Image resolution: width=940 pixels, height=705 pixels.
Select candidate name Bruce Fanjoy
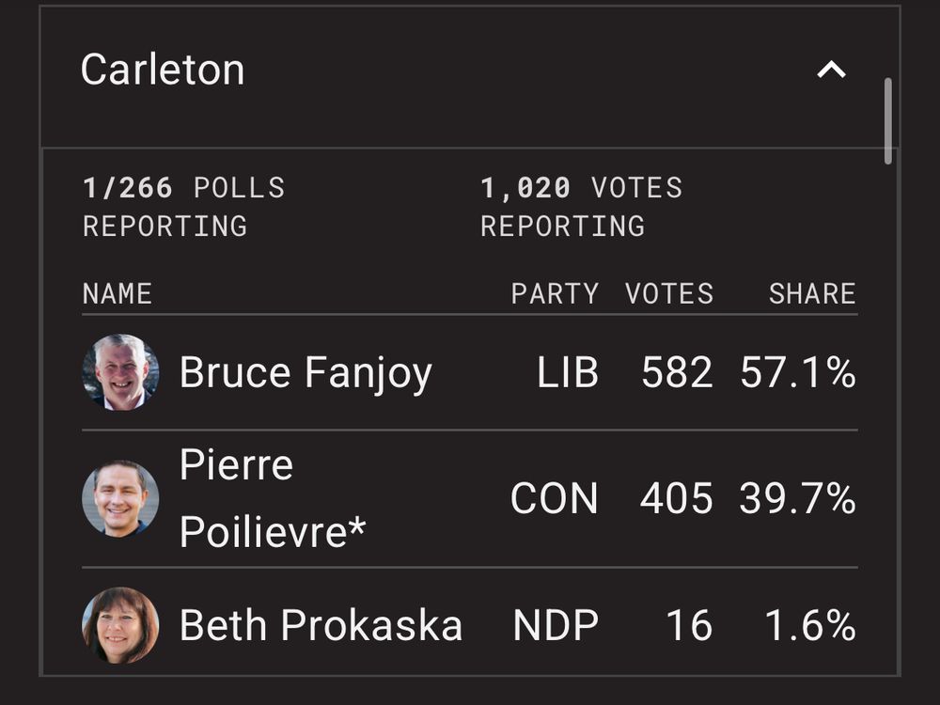305,373
